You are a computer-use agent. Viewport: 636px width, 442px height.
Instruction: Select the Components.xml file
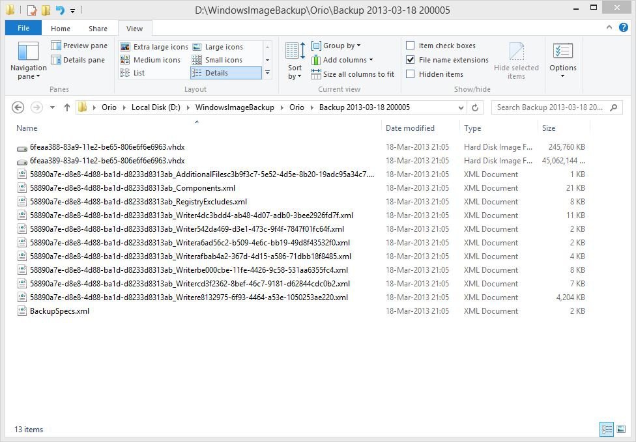pyautogui.click(x=132, y=188)
